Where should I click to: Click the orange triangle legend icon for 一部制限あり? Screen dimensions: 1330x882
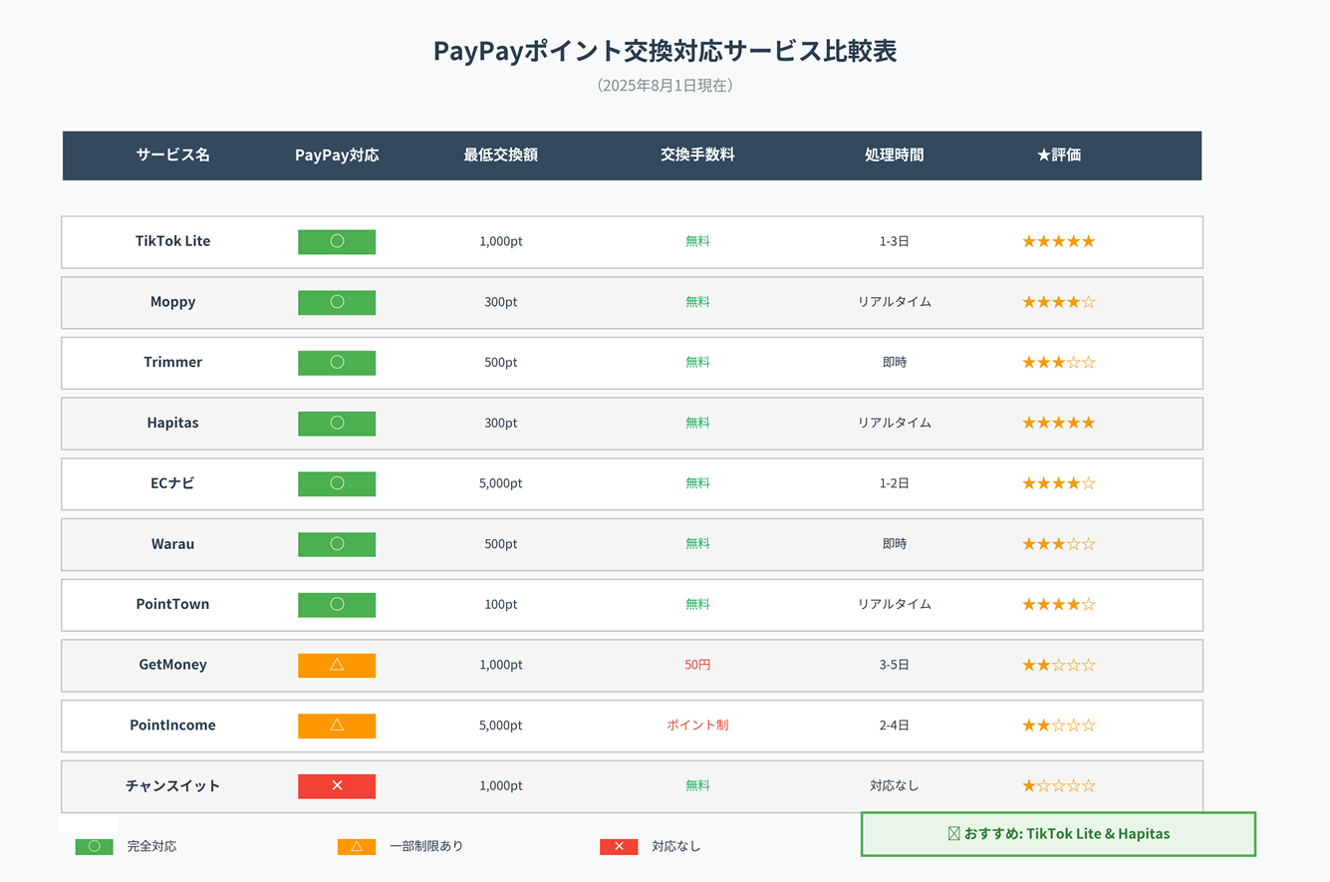(357, 847)
